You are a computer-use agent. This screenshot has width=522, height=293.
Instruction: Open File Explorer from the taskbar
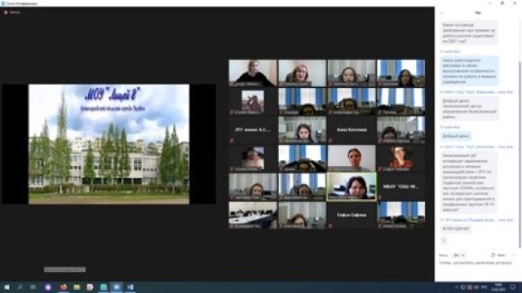pyautogui.click(x=77, y=287)
